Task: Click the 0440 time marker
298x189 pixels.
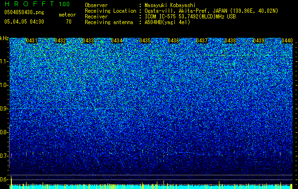Action: pos(287,41)
